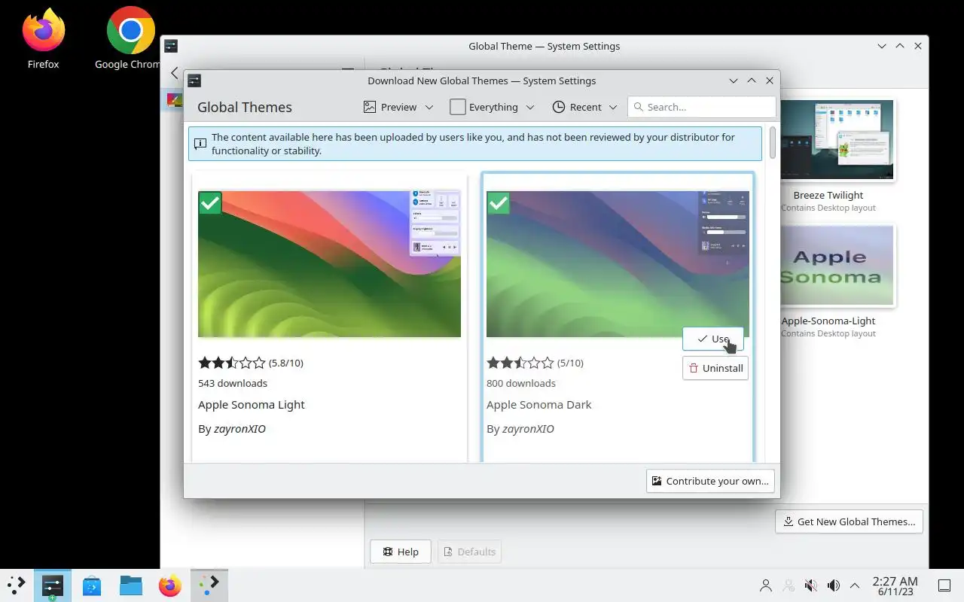Click the themes list vertical scrollbar
Image resolution: width=964 pixels, height=602 pixels.
[x=772, y=143]
